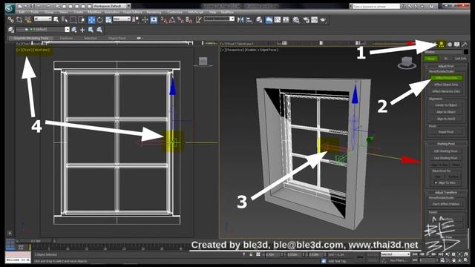Image resolution: width=475 pixels, height=267 pixels.
Task: Switch to the Motion command panel tab
Action: coord(450,44)
